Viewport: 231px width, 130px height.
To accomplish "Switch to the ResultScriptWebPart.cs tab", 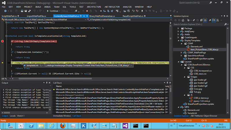I will pos(133,16).
